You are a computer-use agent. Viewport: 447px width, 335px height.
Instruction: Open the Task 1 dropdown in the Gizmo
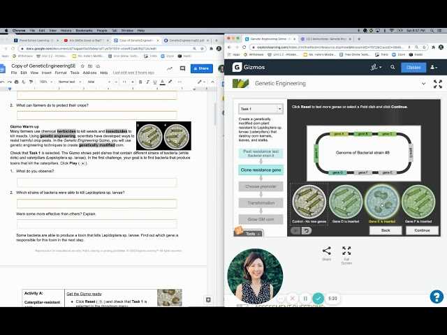(261, 109)
